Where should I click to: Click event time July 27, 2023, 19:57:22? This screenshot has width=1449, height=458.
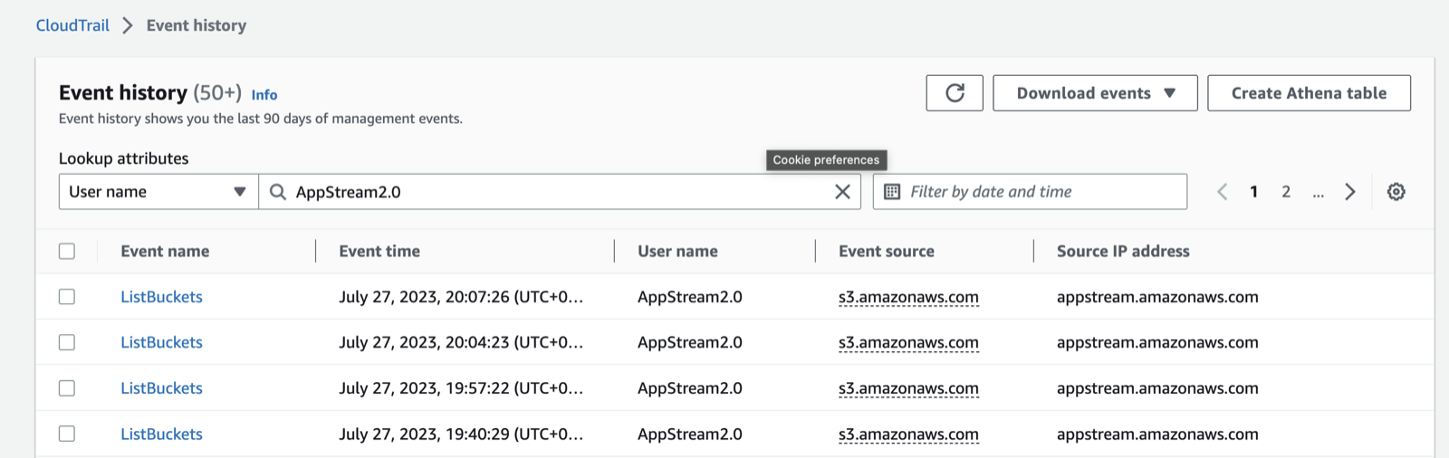click(461, 388)
